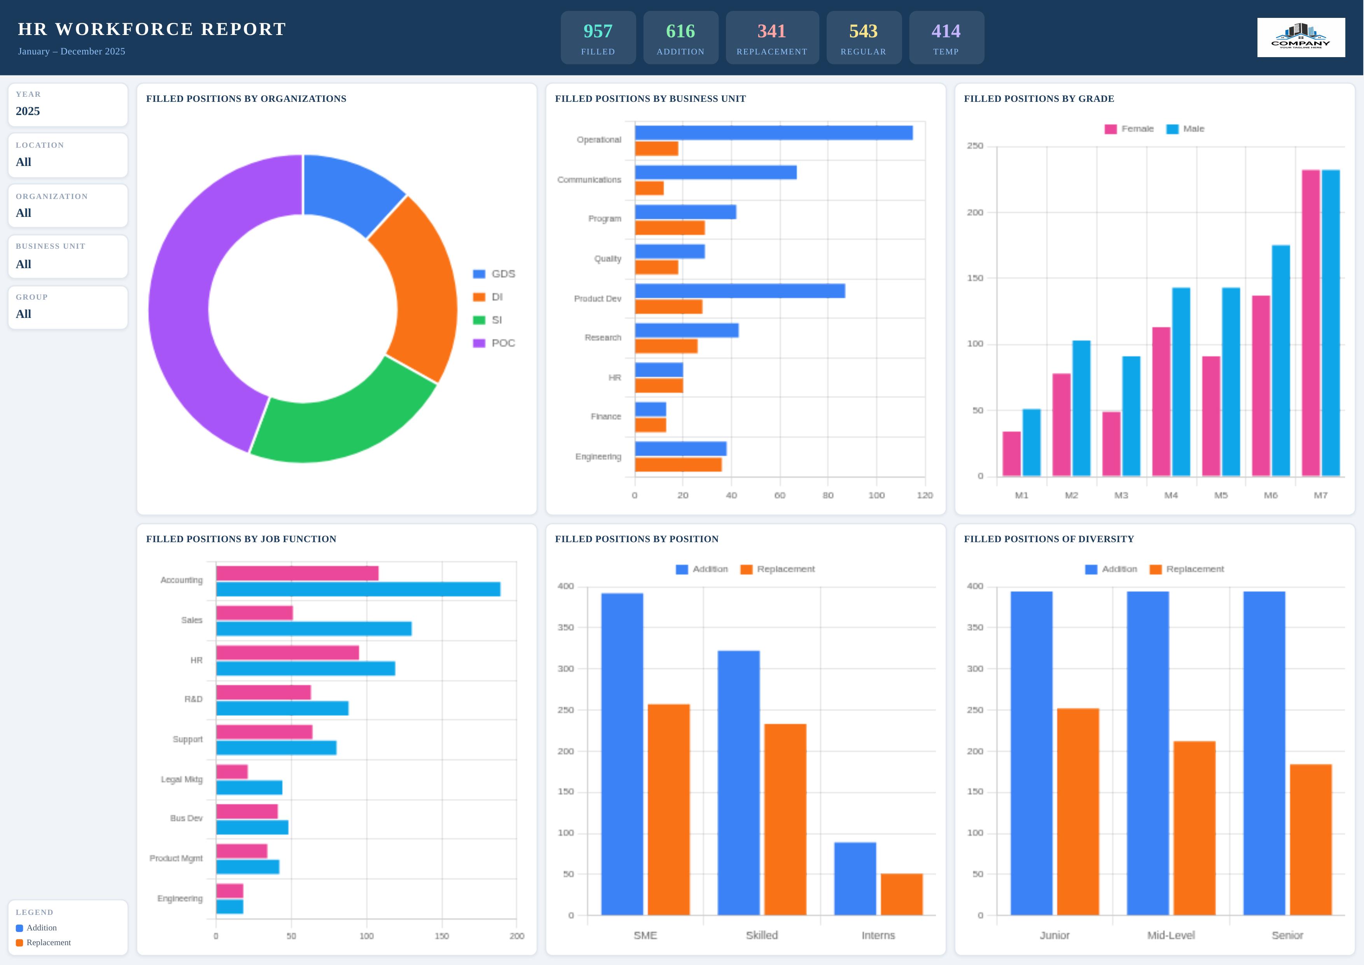The width and height of the screenshot is (1364, 965).
Task: Click the 957 Filled KPI card
Action: tap(598, 37)
